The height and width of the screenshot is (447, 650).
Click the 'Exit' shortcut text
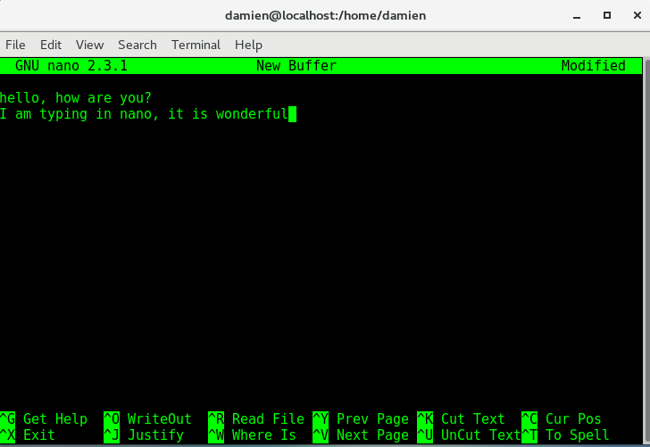tap(39, 435)
